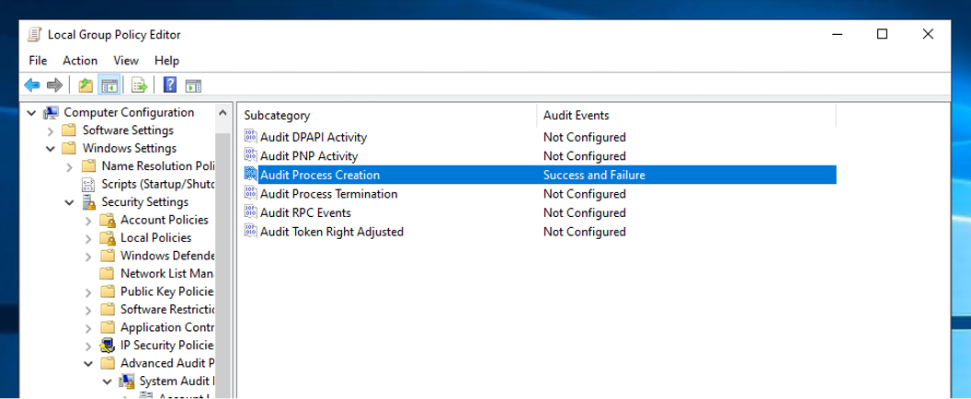This screenshot has height=399, width=971.
Task: Click the System Audit Policies node icon
Action: (127, 381)
